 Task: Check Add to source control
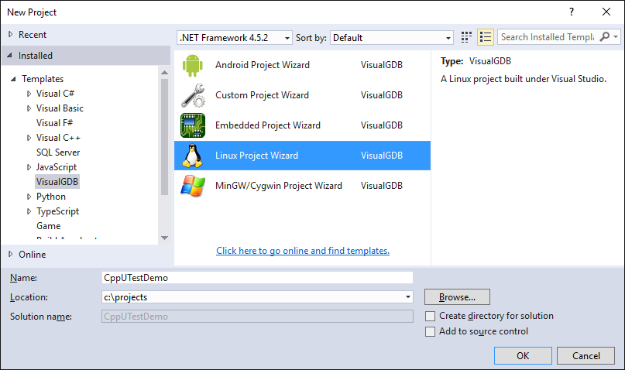430,332
